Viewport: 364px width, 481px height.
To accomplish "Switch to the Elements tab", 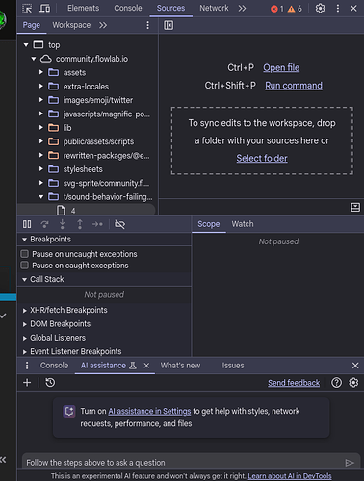I will (84, 8).
